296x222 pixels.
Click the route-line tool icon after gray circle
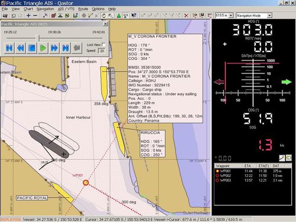tap(91, 15)
